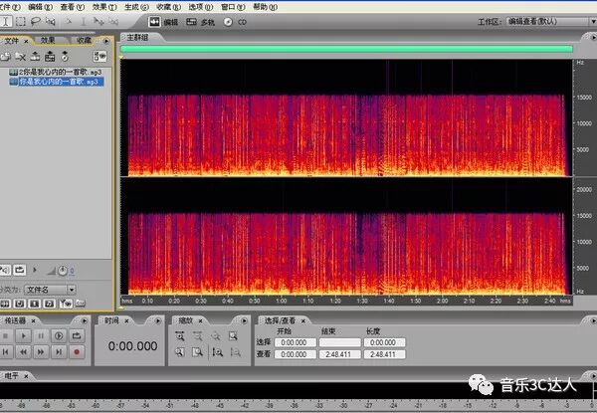Click the green navigation bar above spectrogram
Image resolution: width=597 pixels, height=413 pixels.
[x=346, y=48]
